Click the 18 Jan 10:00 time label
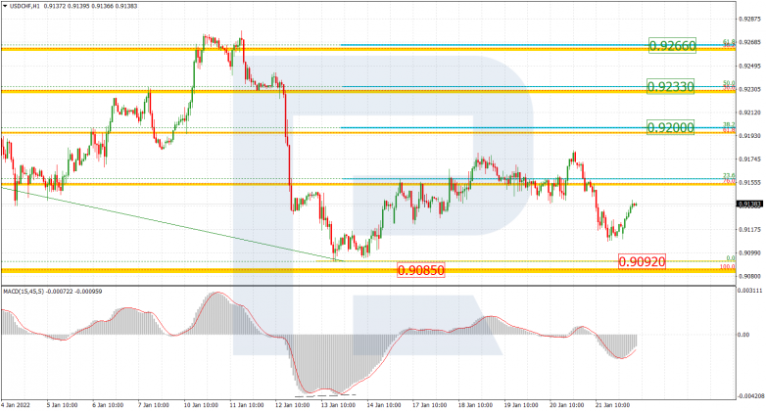 point(476,405)
